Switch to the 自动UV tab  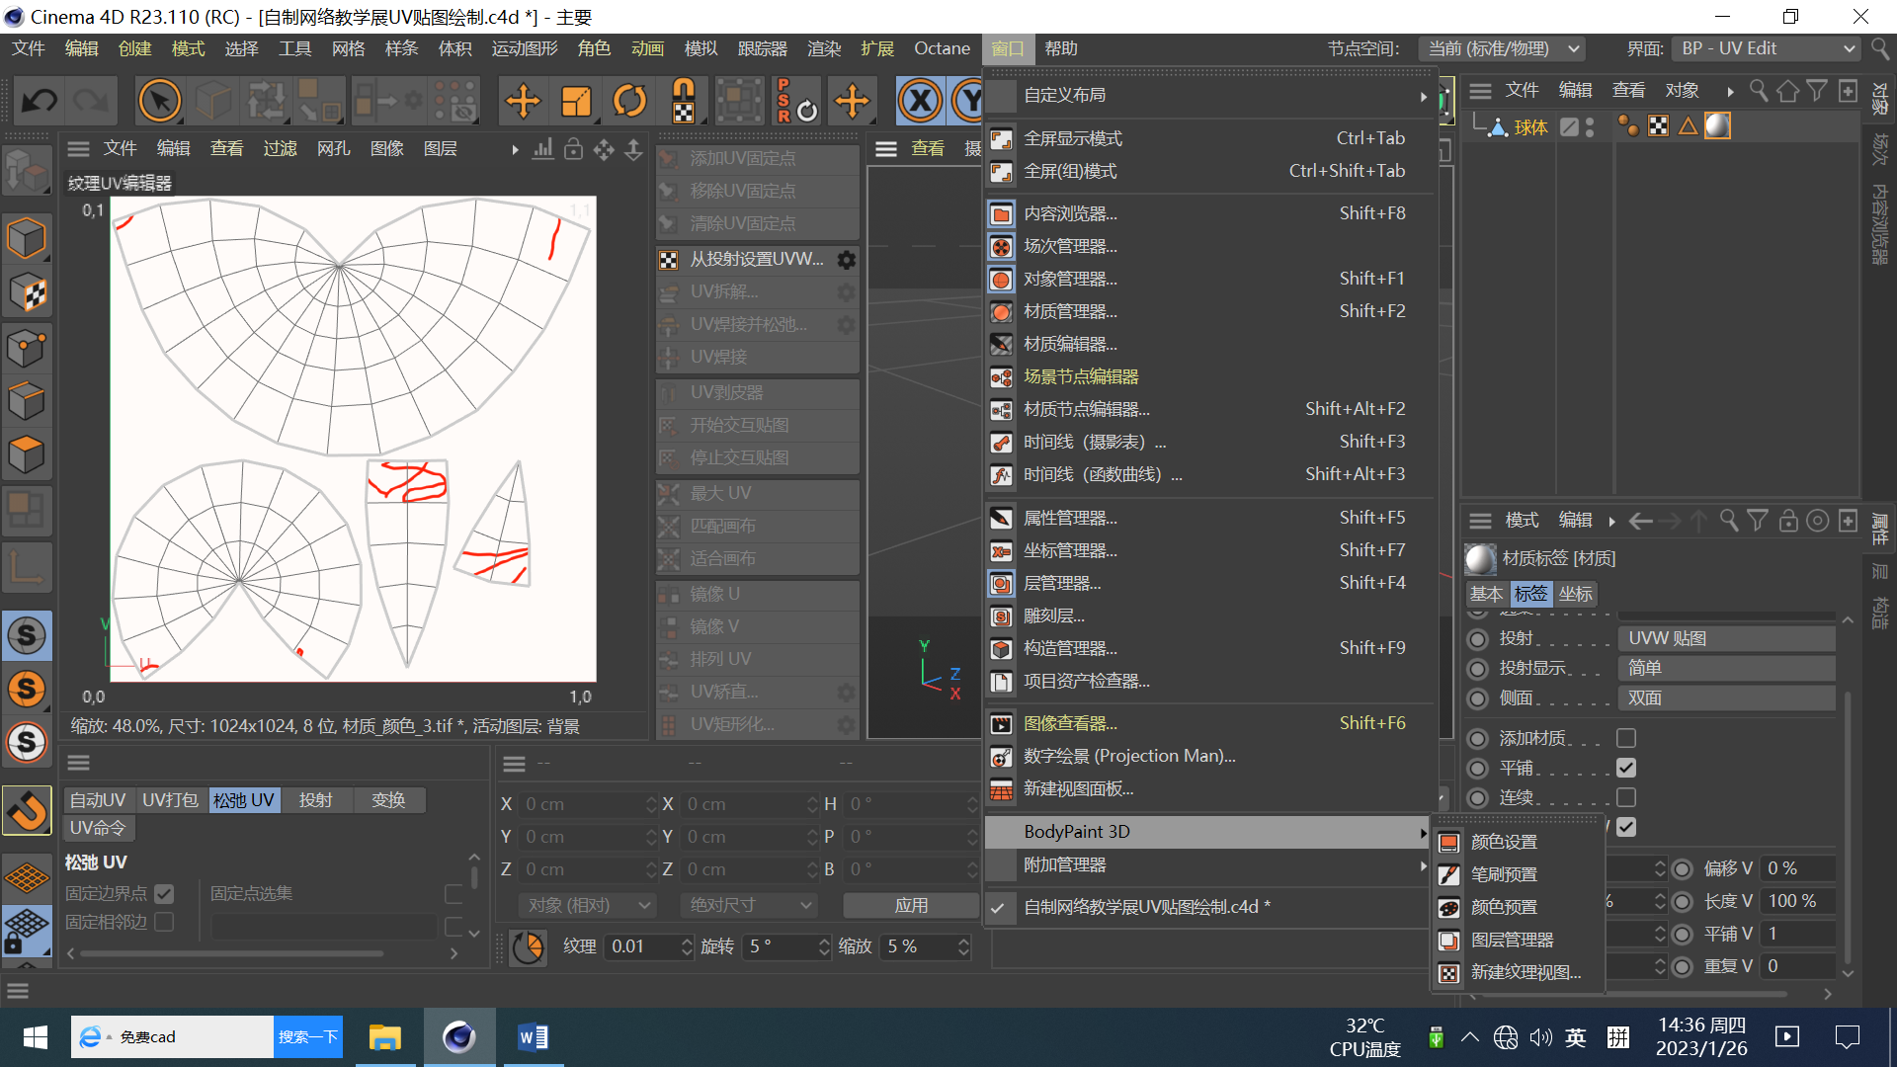(x=98, y=799)
